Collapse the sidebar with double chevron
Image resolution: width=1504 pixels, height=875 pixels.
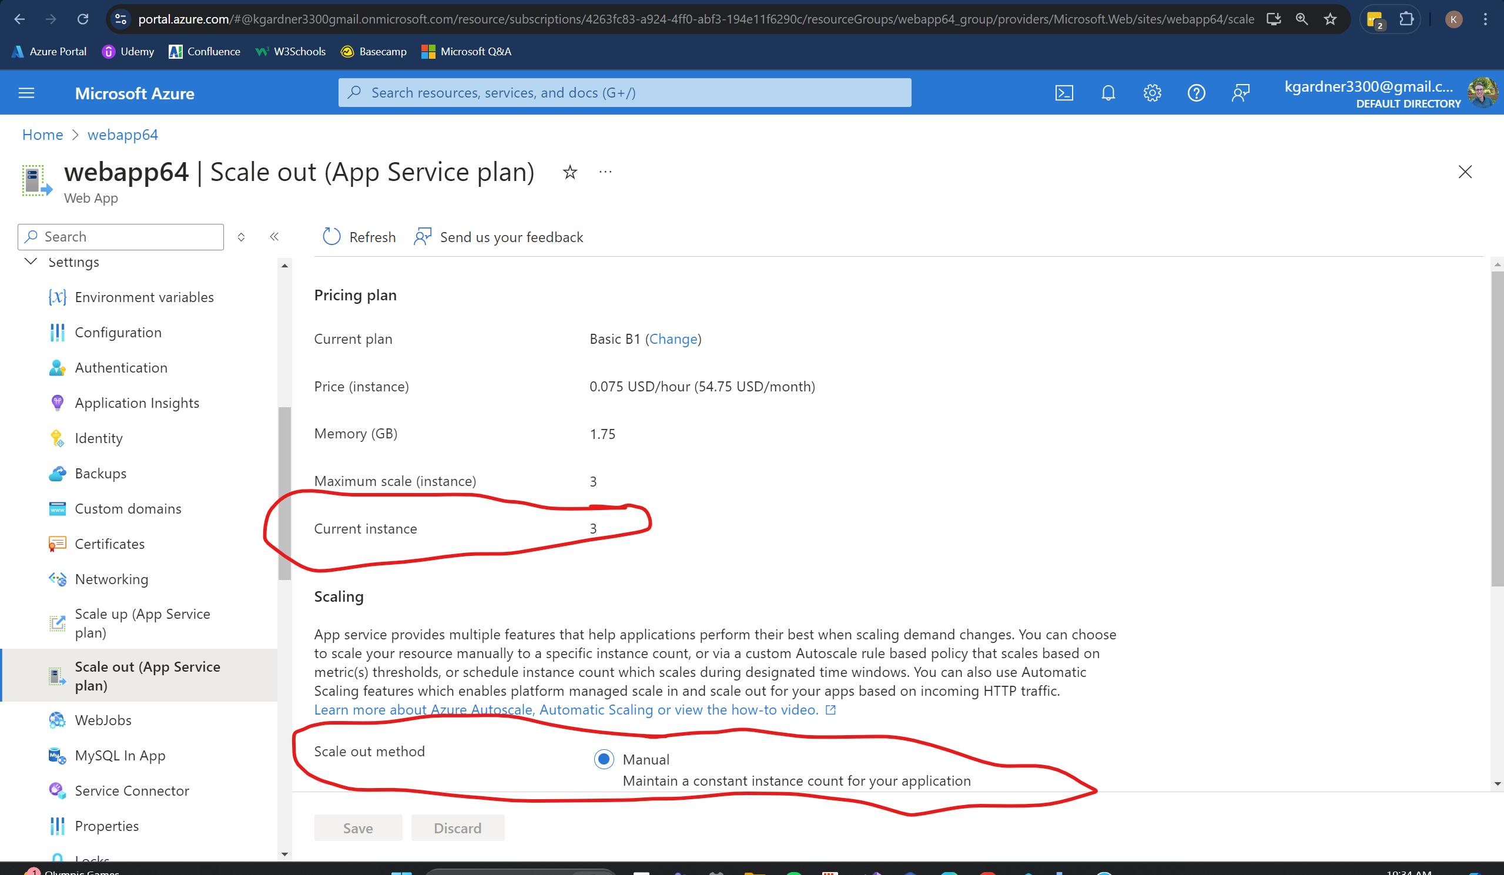pos(274,237)
